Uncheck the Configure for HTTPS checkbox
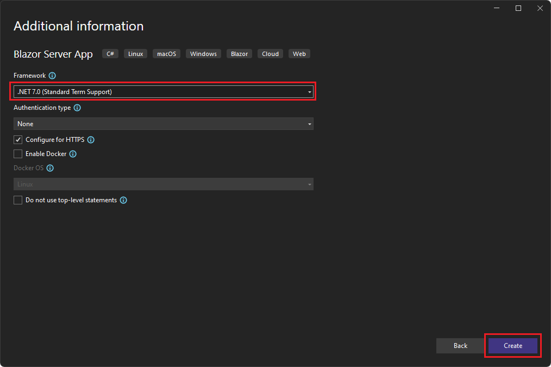The width and height of the screenshot is (551, 367). [18, 140]
